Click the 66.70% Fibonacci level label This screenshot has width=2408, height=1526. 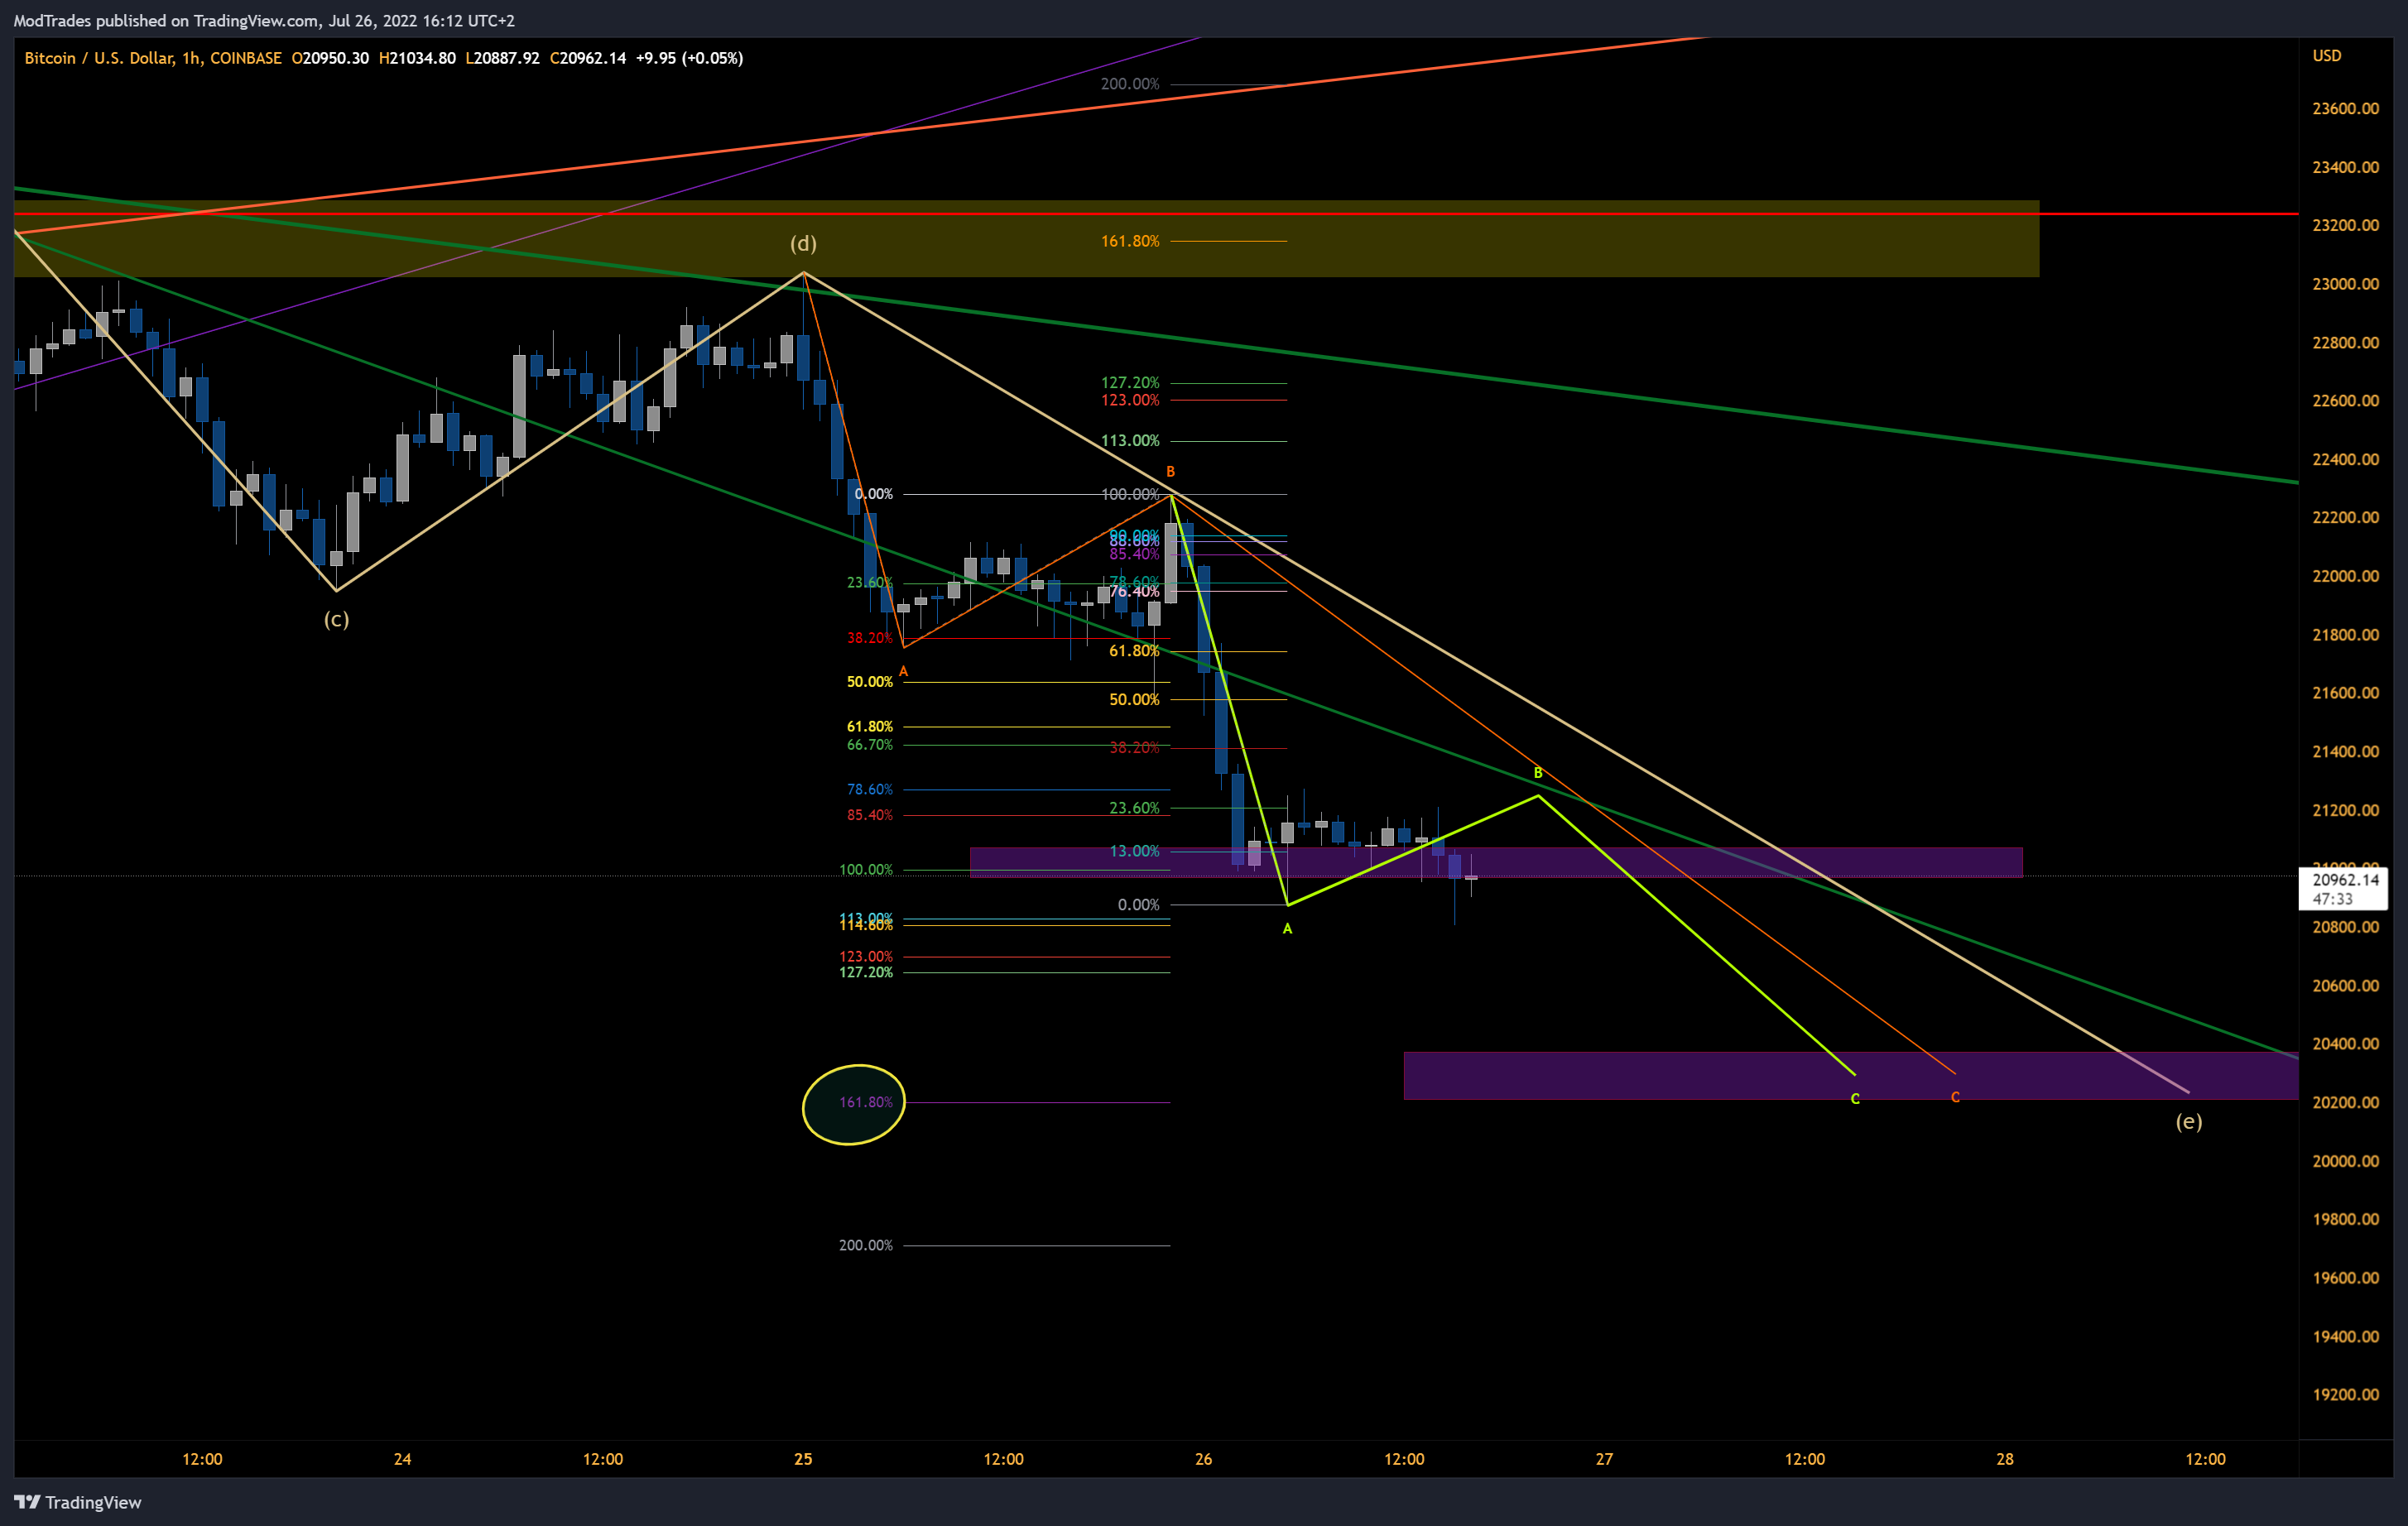pos(870,745)
